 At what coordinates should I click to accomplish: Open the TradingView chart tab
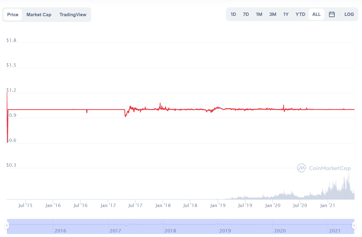(x=73, y=14)
